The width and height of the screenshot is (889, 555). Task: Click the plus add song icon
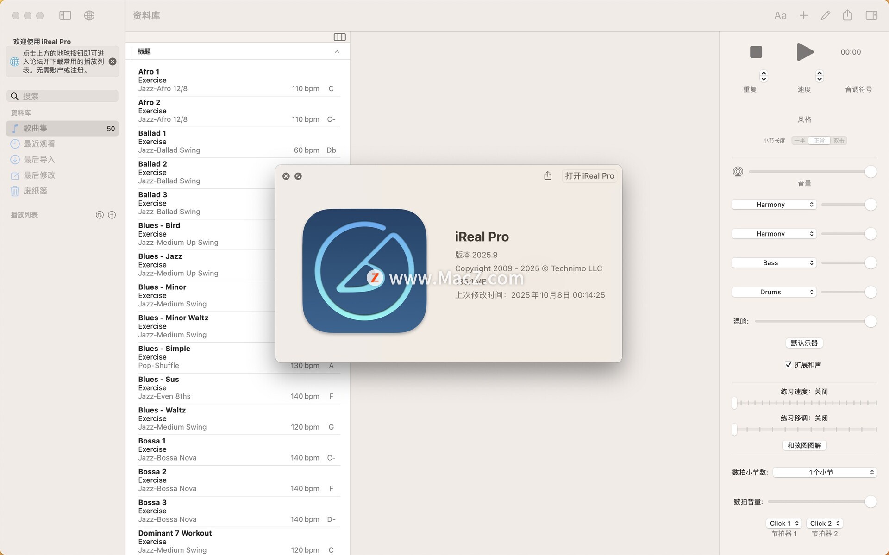pos(803,15)
